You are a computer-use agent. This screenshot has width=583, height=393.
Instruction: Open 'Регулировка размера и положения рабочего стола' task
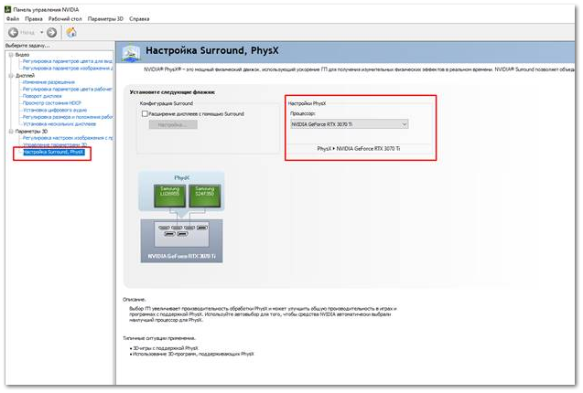pyautogui.click(x=68, y=117)
